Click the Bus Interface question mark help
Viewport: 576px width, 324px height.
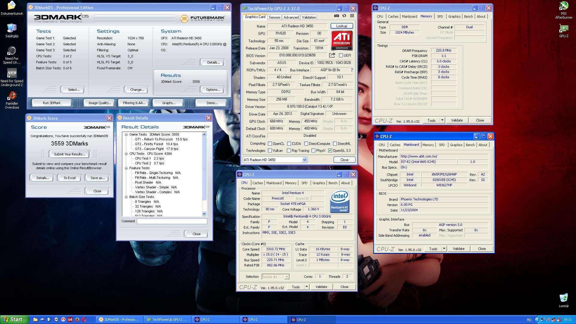(352, 70)
